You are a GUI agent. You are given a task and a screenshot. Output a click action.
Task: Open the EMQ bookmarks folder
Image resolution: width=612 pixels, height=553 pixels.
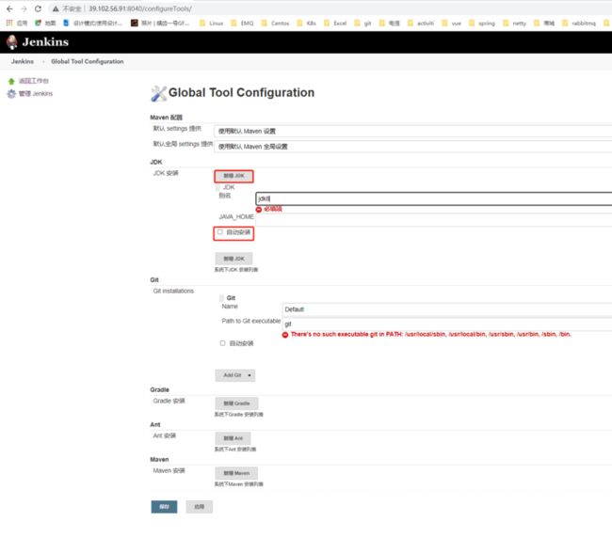(242, 23)
